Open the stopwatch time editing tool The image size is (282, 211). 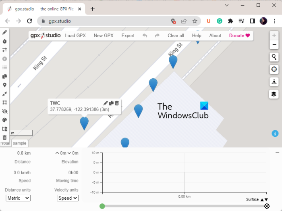(5, 41)
